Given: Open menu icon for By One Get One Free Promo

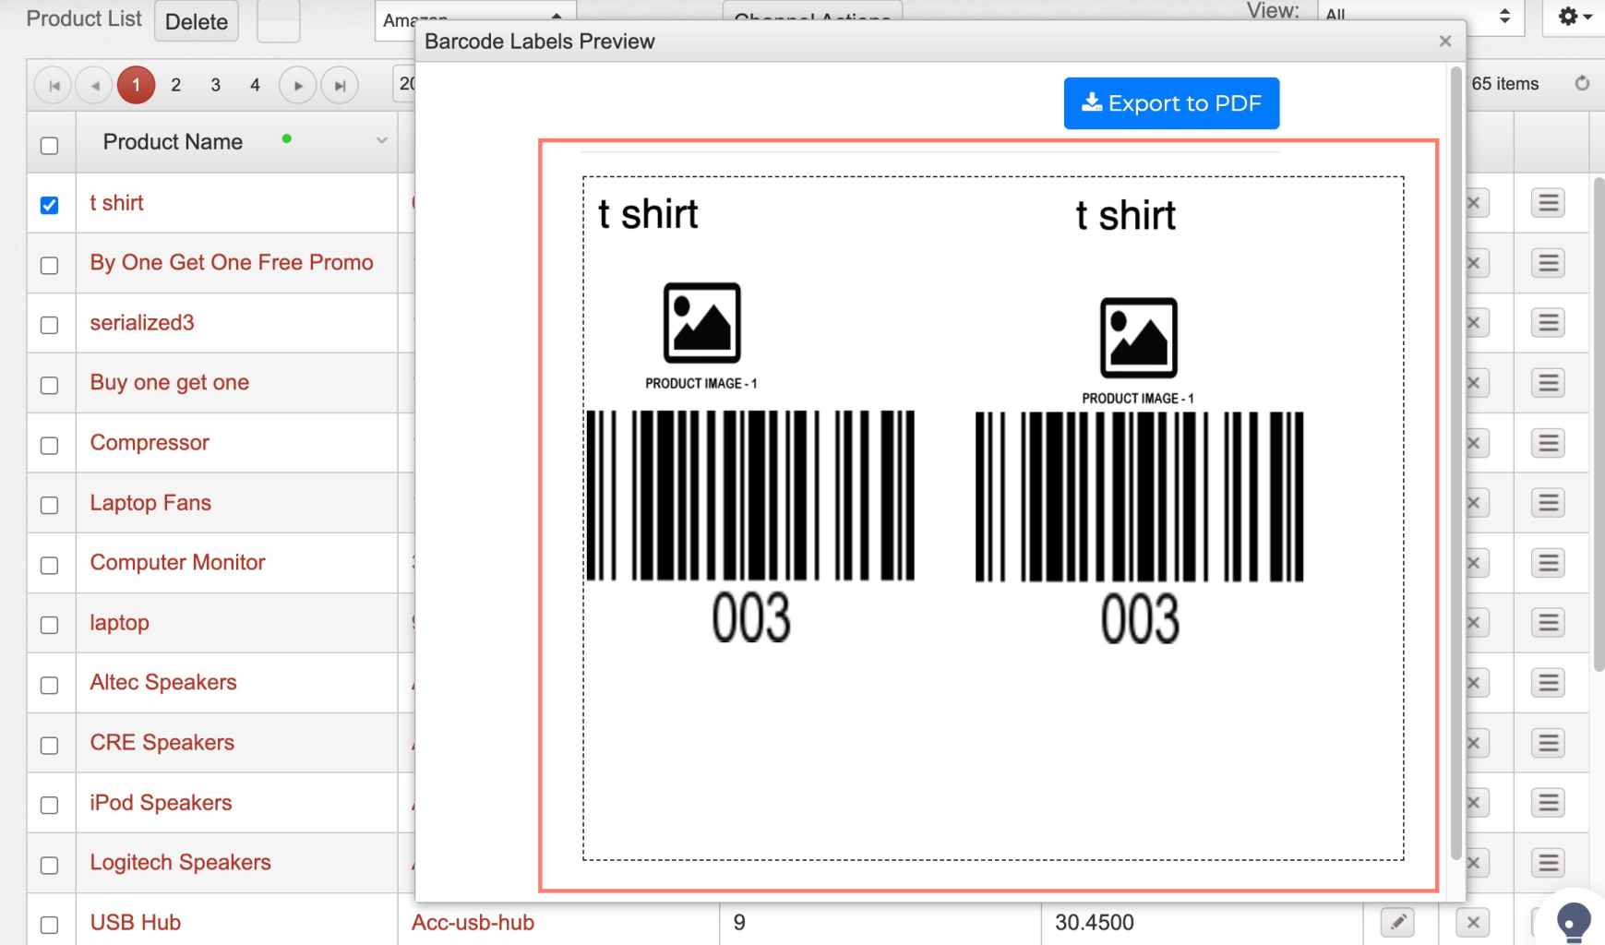Looking at the screenshot, I should click(x=1548, y=262).
